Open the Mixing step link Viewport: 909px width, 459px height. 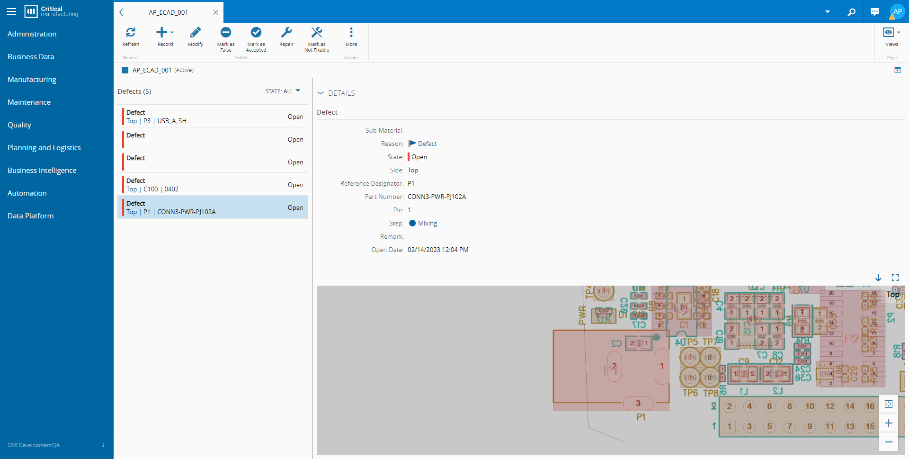point(427,223)
